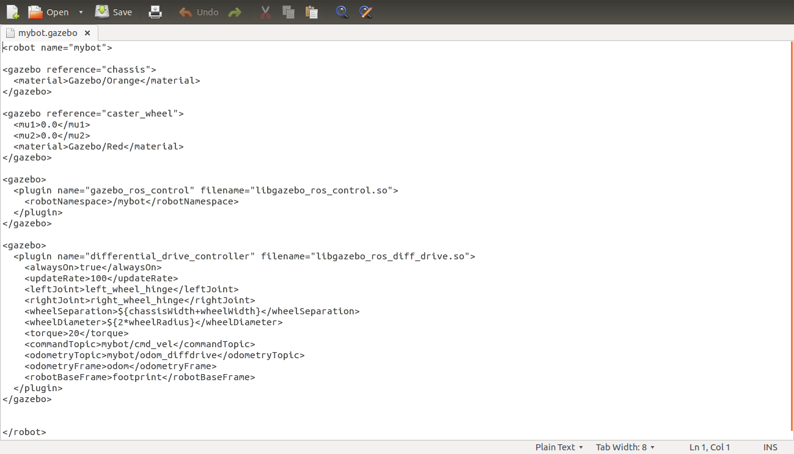Create a new document with the New icon
794x454 pixels.
(x=12, y=12)
